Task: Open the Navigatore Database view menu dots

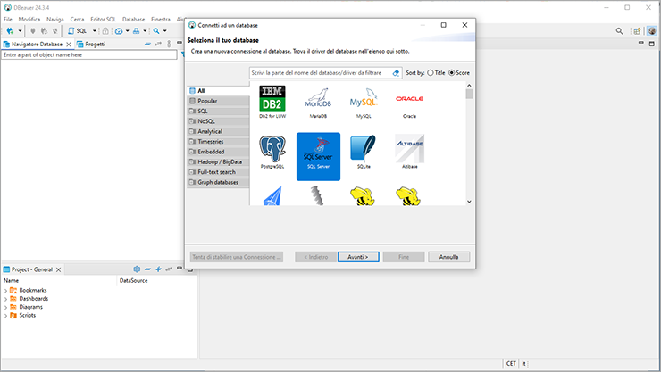Action: tap(169, 44)
